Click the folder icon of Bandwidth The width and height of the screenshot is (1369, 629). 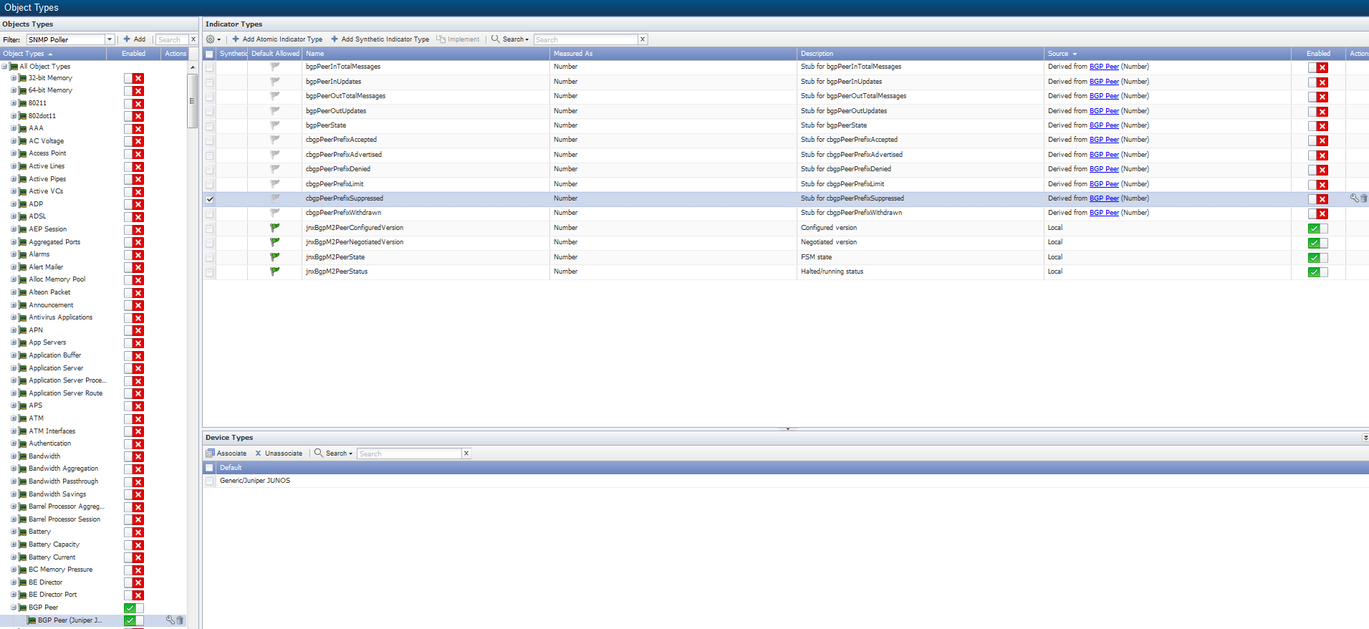22,456
